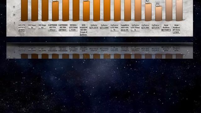Click the 'RX Vega 64' axis label
Screen dimensions: 201x113
tap(42, 26)
